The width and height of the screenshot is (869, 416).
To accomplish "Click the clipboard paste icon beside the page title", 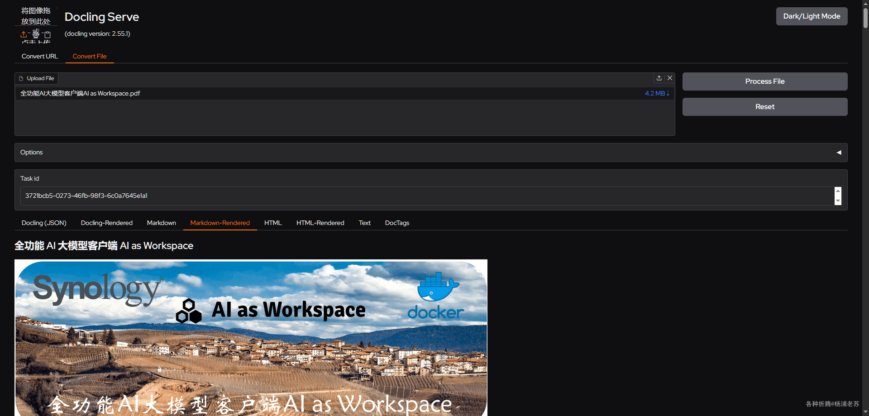I will pos(48,34).
